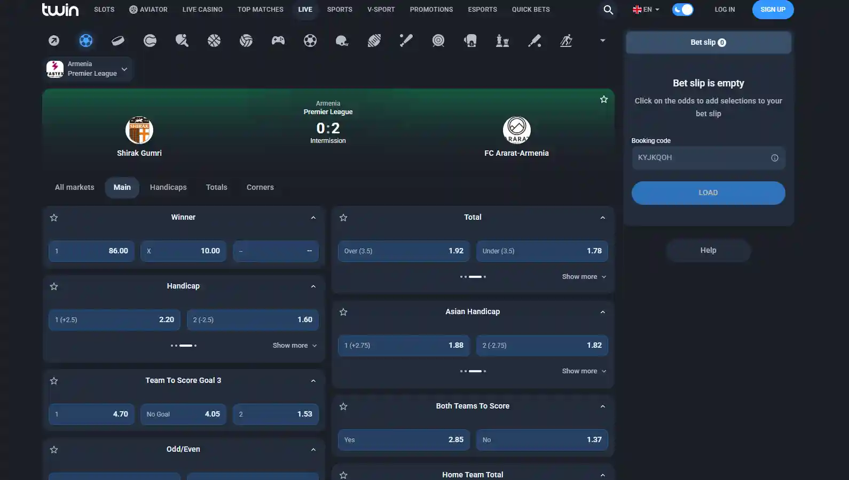Open the Armenia Premier League selector
The height and width of the screenshot is (480, 849).
click(88, 69)
